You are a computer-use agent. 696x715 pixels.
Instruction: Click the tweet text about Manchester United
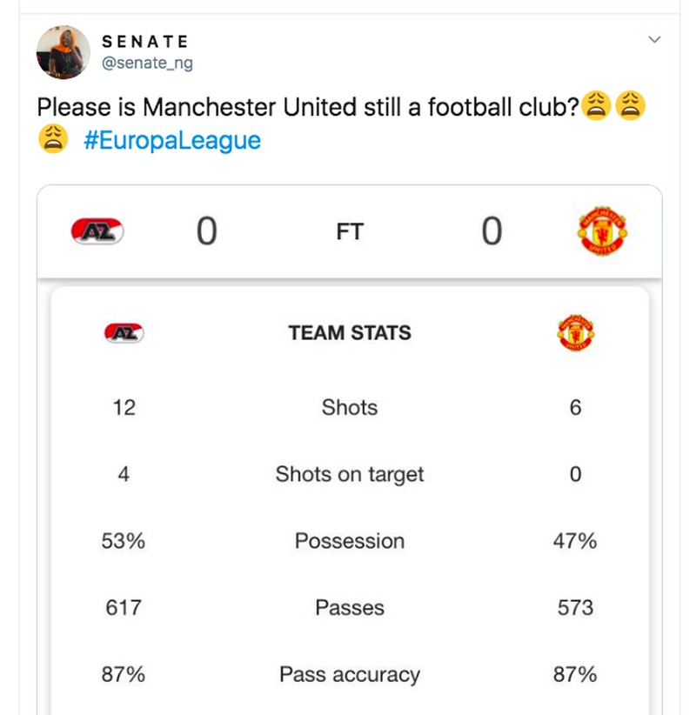[x=308, y=108]
